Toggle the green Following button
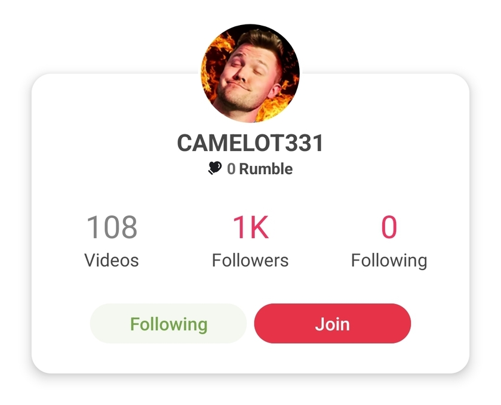 168,323
